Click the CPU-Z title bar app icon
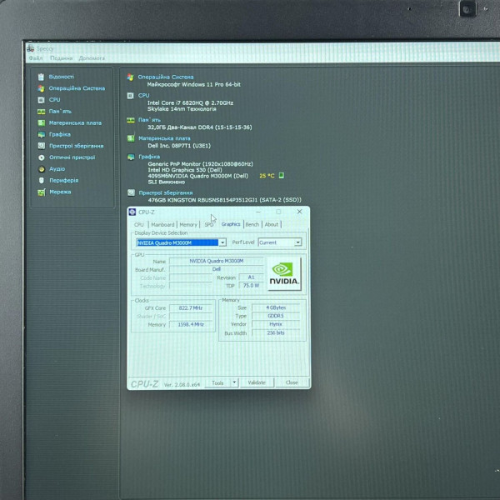This screenshot has height=500, width=500. tap(132, 212)
